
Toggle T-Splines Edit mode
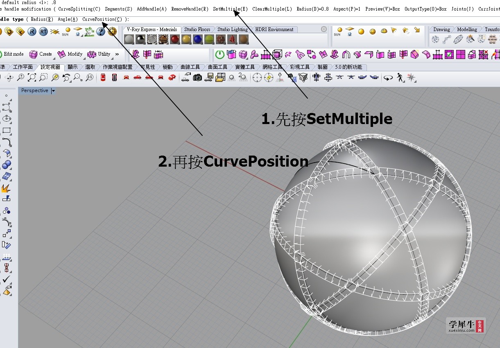(11, 54)
